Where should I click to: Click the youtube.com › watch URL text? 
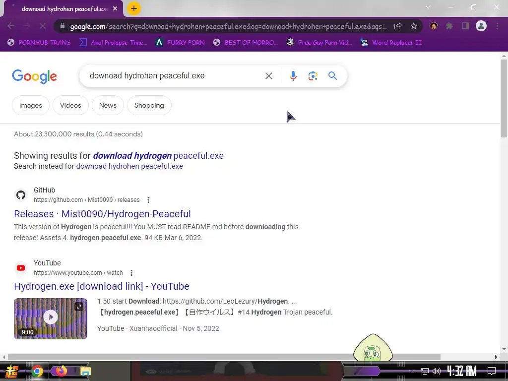pyautogui.click(x=78, y=273)
